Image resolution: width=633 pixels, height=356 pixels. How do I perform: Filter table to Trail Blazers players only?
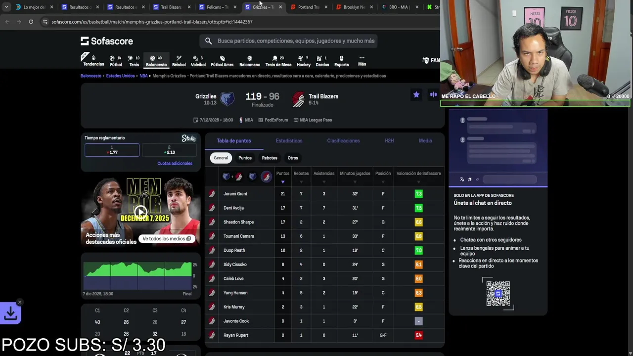coord(266,177)
